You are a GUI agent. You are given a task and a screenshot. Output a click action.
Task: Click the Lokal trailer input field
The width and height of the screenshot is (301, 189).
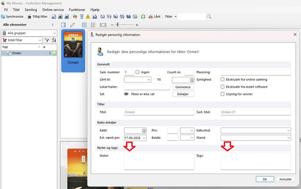pyautogui.click(x=147, y=87)
